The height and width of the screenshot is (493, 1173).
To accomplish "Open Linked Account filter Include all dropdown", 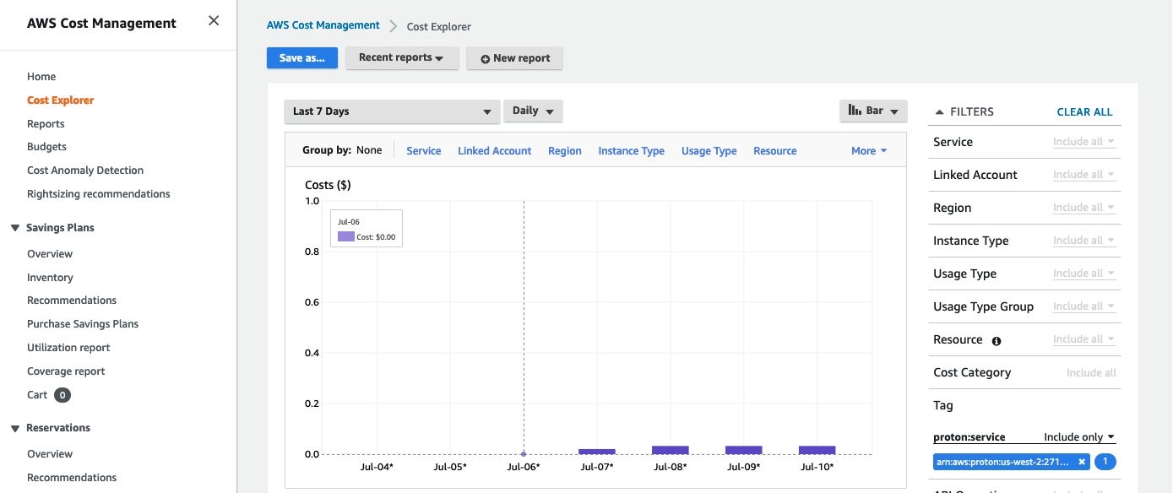I will point(1084,175).
